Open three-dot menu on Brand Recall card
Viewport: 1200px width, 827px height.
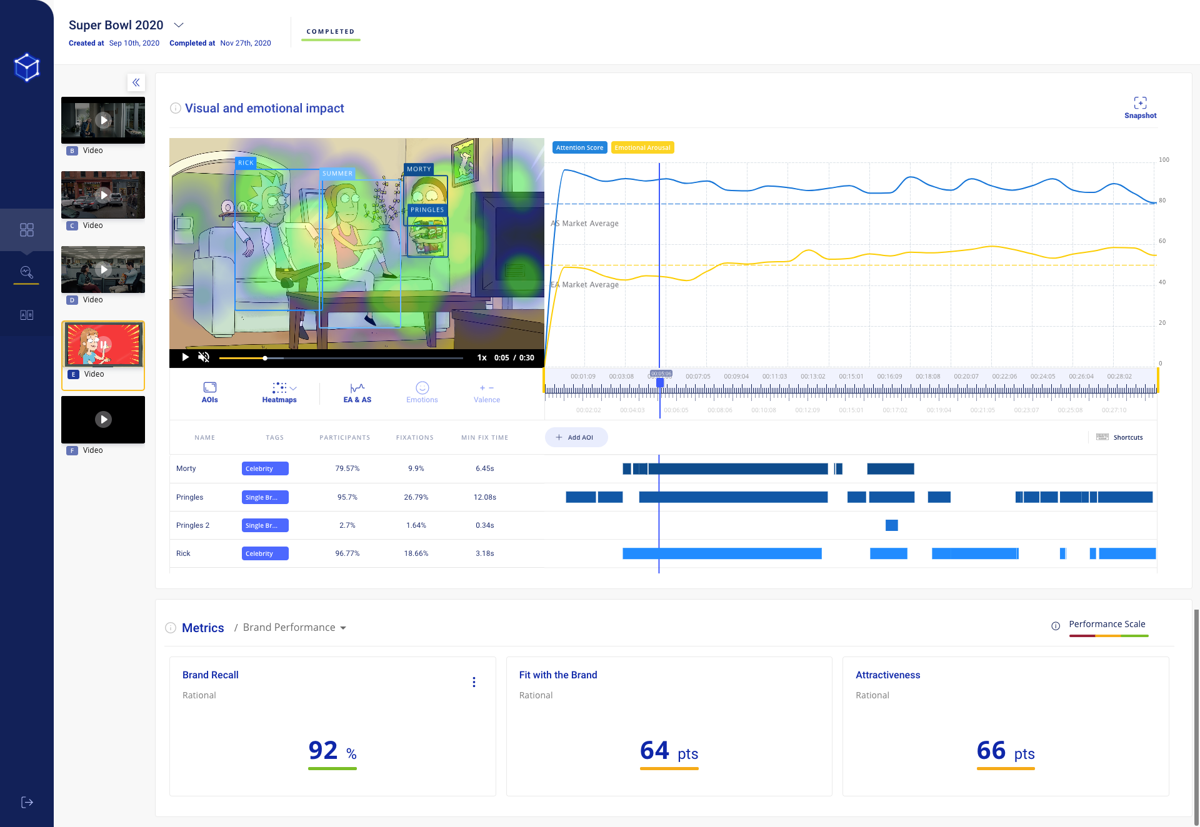(x=474, y=682)
